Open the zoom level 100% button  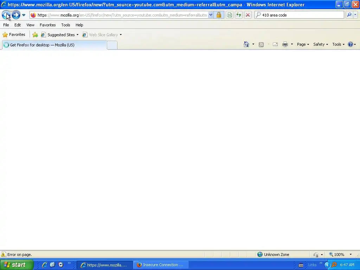click(337, 255)
